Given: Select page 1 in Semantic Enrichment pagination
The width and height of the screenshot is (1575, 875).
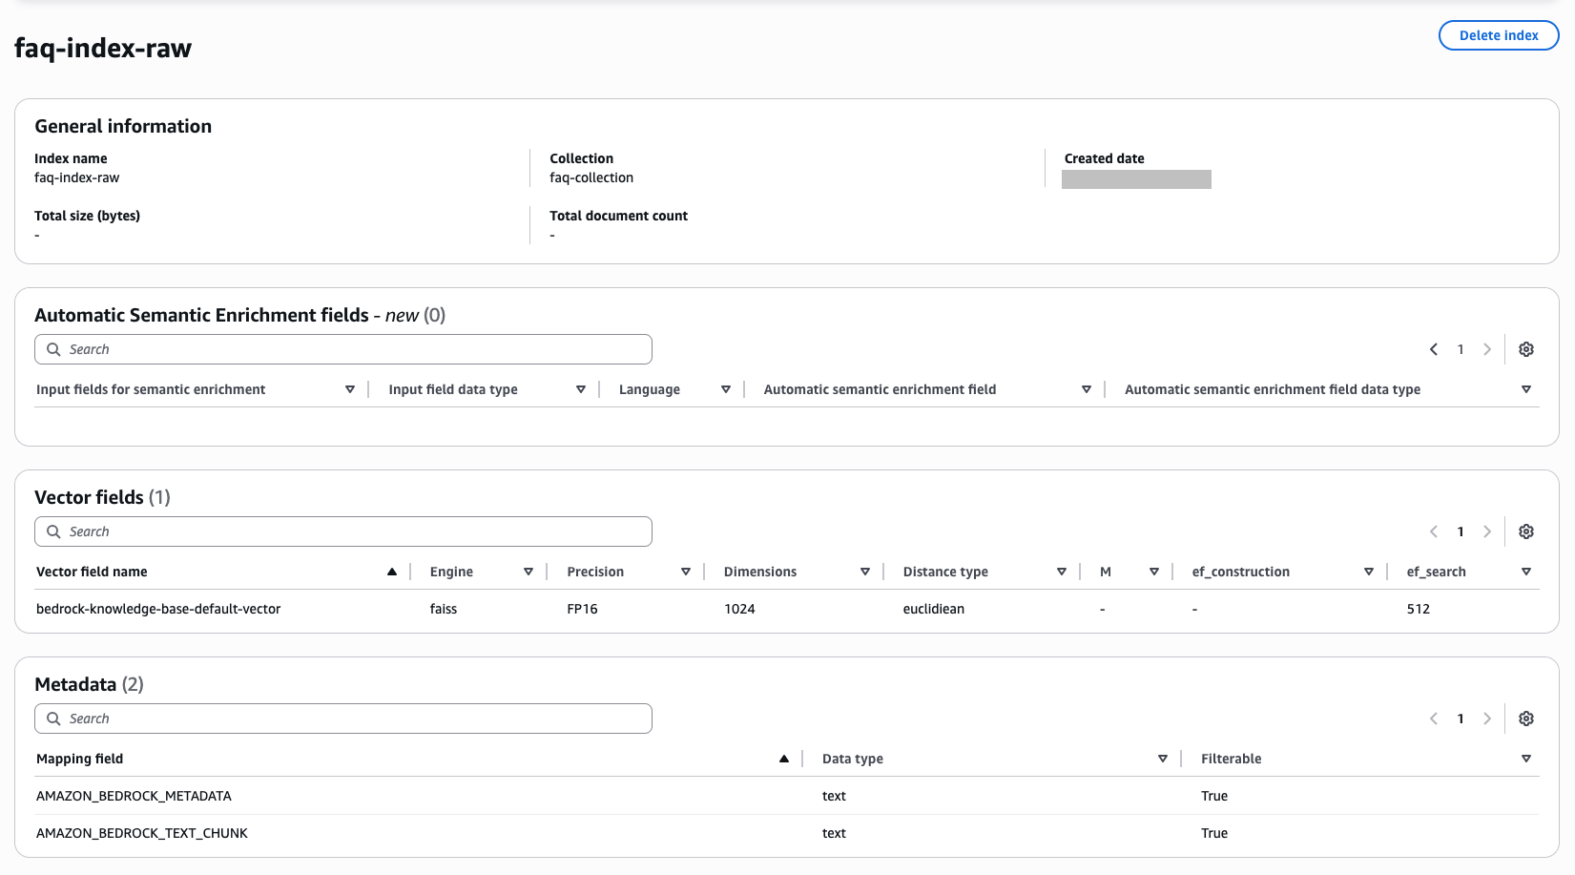Looking at the screenshot, I should click(1461, 349).
